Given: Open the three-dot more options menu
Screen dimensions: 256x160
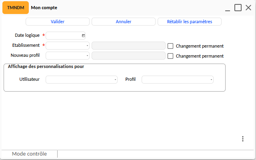Looking at the screenshot, I should tap(243, 139).
